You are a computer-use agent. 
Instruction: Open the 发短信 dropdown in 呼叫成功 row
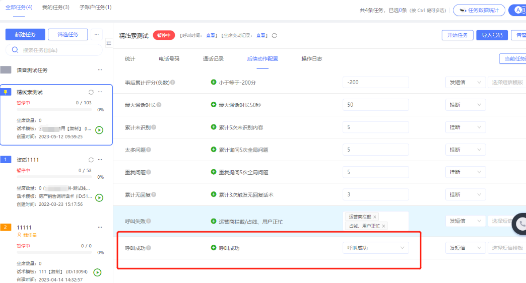pyautogui.click(x=465, y=248)
